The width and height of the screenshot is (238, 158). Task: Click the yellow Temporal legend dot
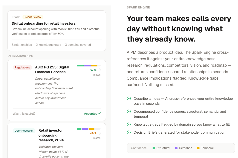(x=198, y=148)
